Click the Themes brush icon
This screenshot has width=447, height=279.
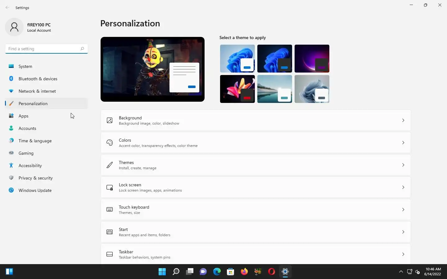[110, 165]
